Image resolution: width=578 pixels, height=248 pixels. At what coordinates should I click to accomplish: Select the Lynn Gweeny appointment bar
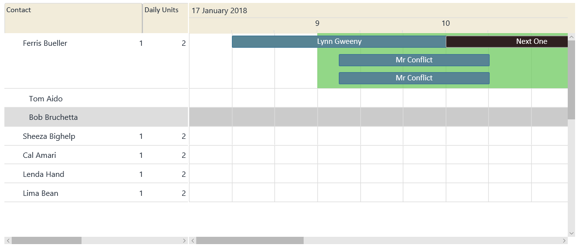click(x=339, y=41)
